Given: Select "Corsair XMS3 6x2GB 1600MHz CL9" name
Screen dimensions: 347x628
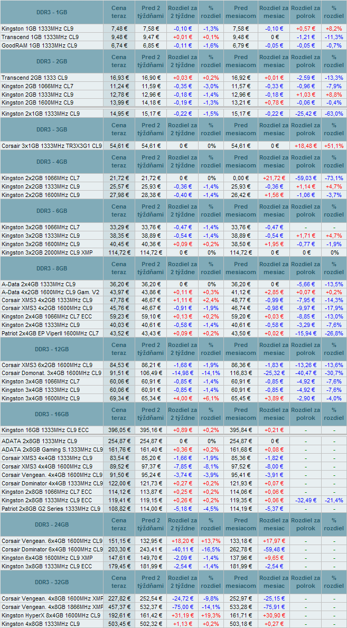Looking at the screenshot, I should coord(47,365).
